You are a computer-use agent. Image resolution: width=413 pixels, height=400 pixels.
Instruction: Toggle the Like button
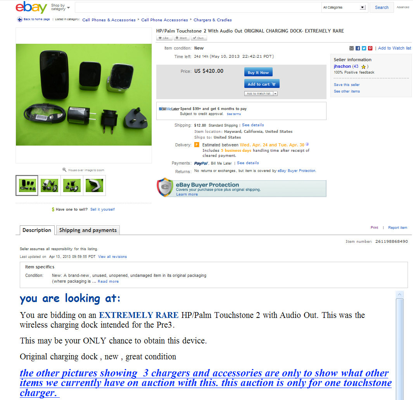[164, 38]
